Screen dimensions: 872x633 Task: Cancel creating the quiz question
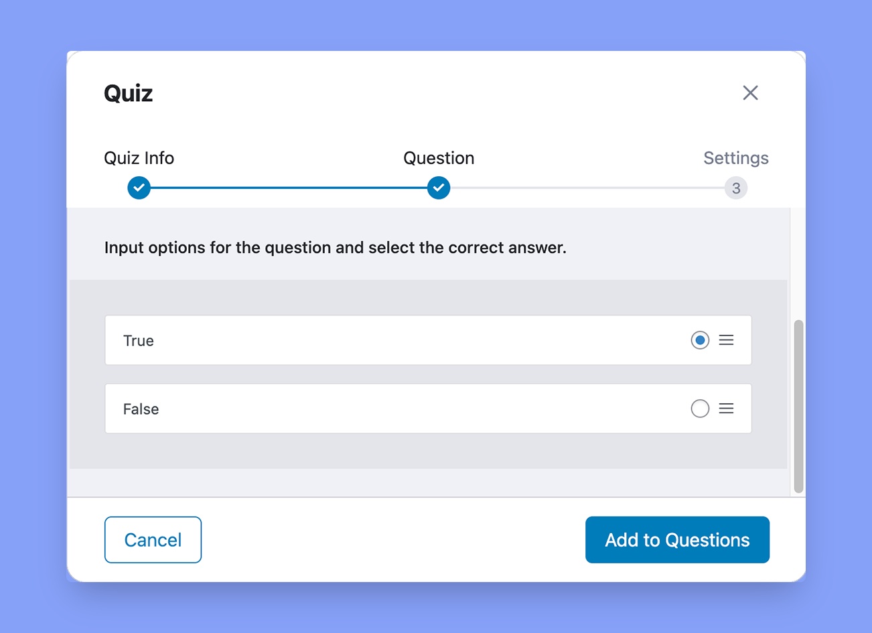[153, 539]
